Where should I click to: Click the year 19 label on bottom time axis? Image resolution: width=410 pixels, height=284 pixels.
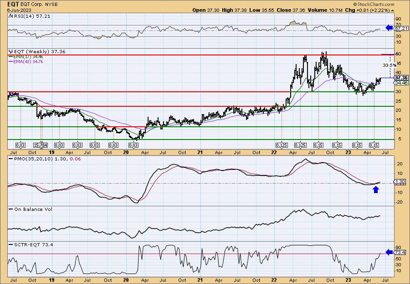51,280
